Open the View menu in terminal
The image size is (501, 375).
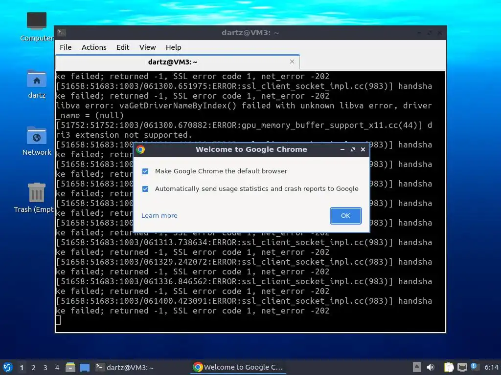point(147,47)
